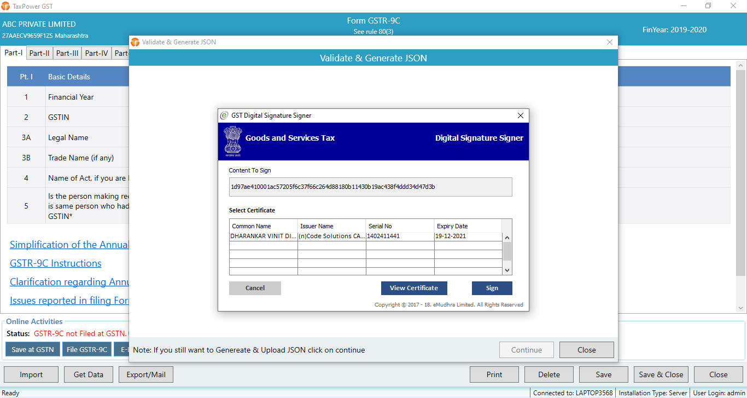Click the TaxPower GST app icon

tap(5, 6)
